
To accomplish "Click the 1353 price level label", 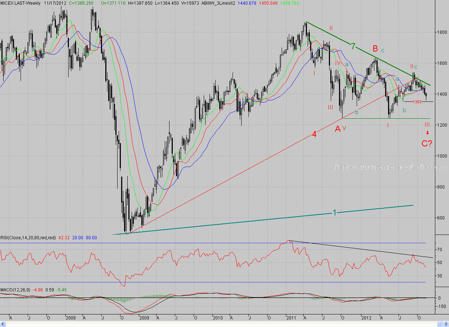I will (417, 102).
